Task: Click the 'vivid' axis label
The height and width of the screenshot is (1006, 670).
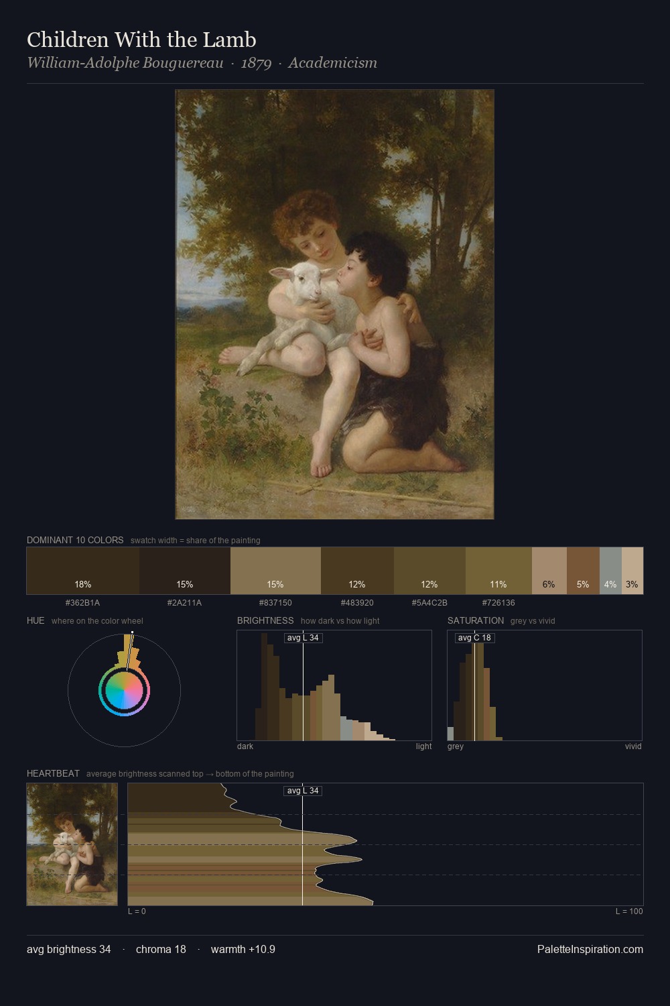Action: pyautogui.click(x=633, y=746)
